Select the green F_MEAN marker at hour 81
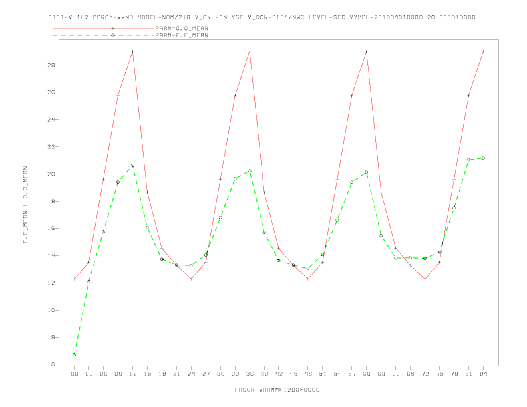Image resolution: width=527 pixels, height=407 pixels. [x=469, y=160]
